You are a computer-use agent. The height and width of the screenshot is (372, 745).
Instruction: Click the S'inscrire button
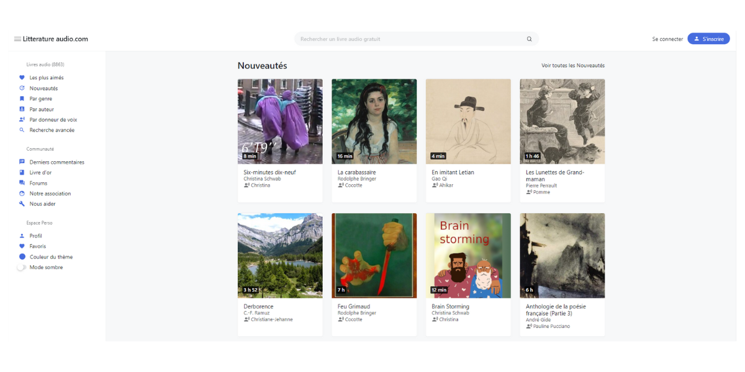tap(708, 38)
